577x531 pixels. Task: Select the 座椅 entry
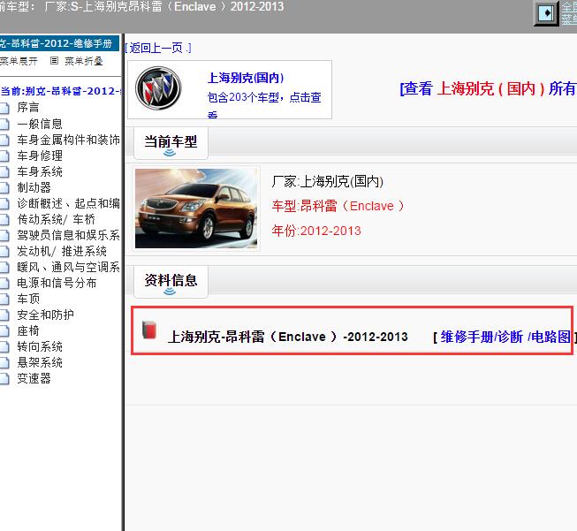point(28,330)
